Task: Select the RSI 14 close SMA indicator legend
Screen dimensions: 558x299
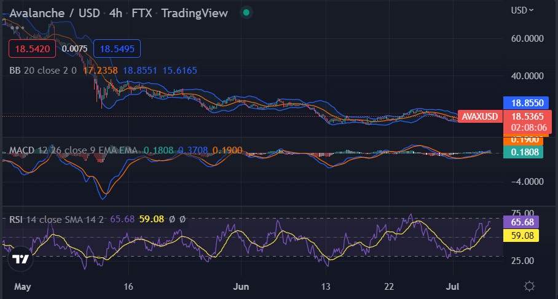Action: [x=56, y=219]
